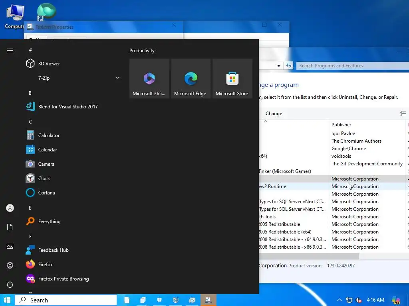This screenshot has width=409, height=306.
Task: Select the WebView2 Runtime row
Action: point(334,186)
